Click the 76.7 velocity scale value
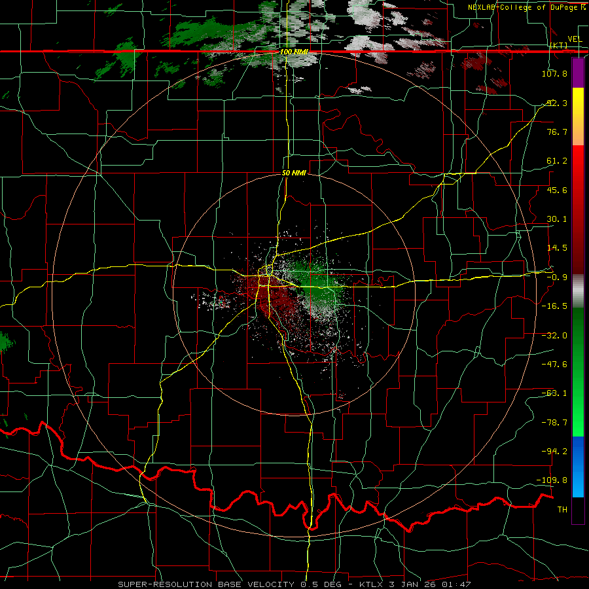 557,132
